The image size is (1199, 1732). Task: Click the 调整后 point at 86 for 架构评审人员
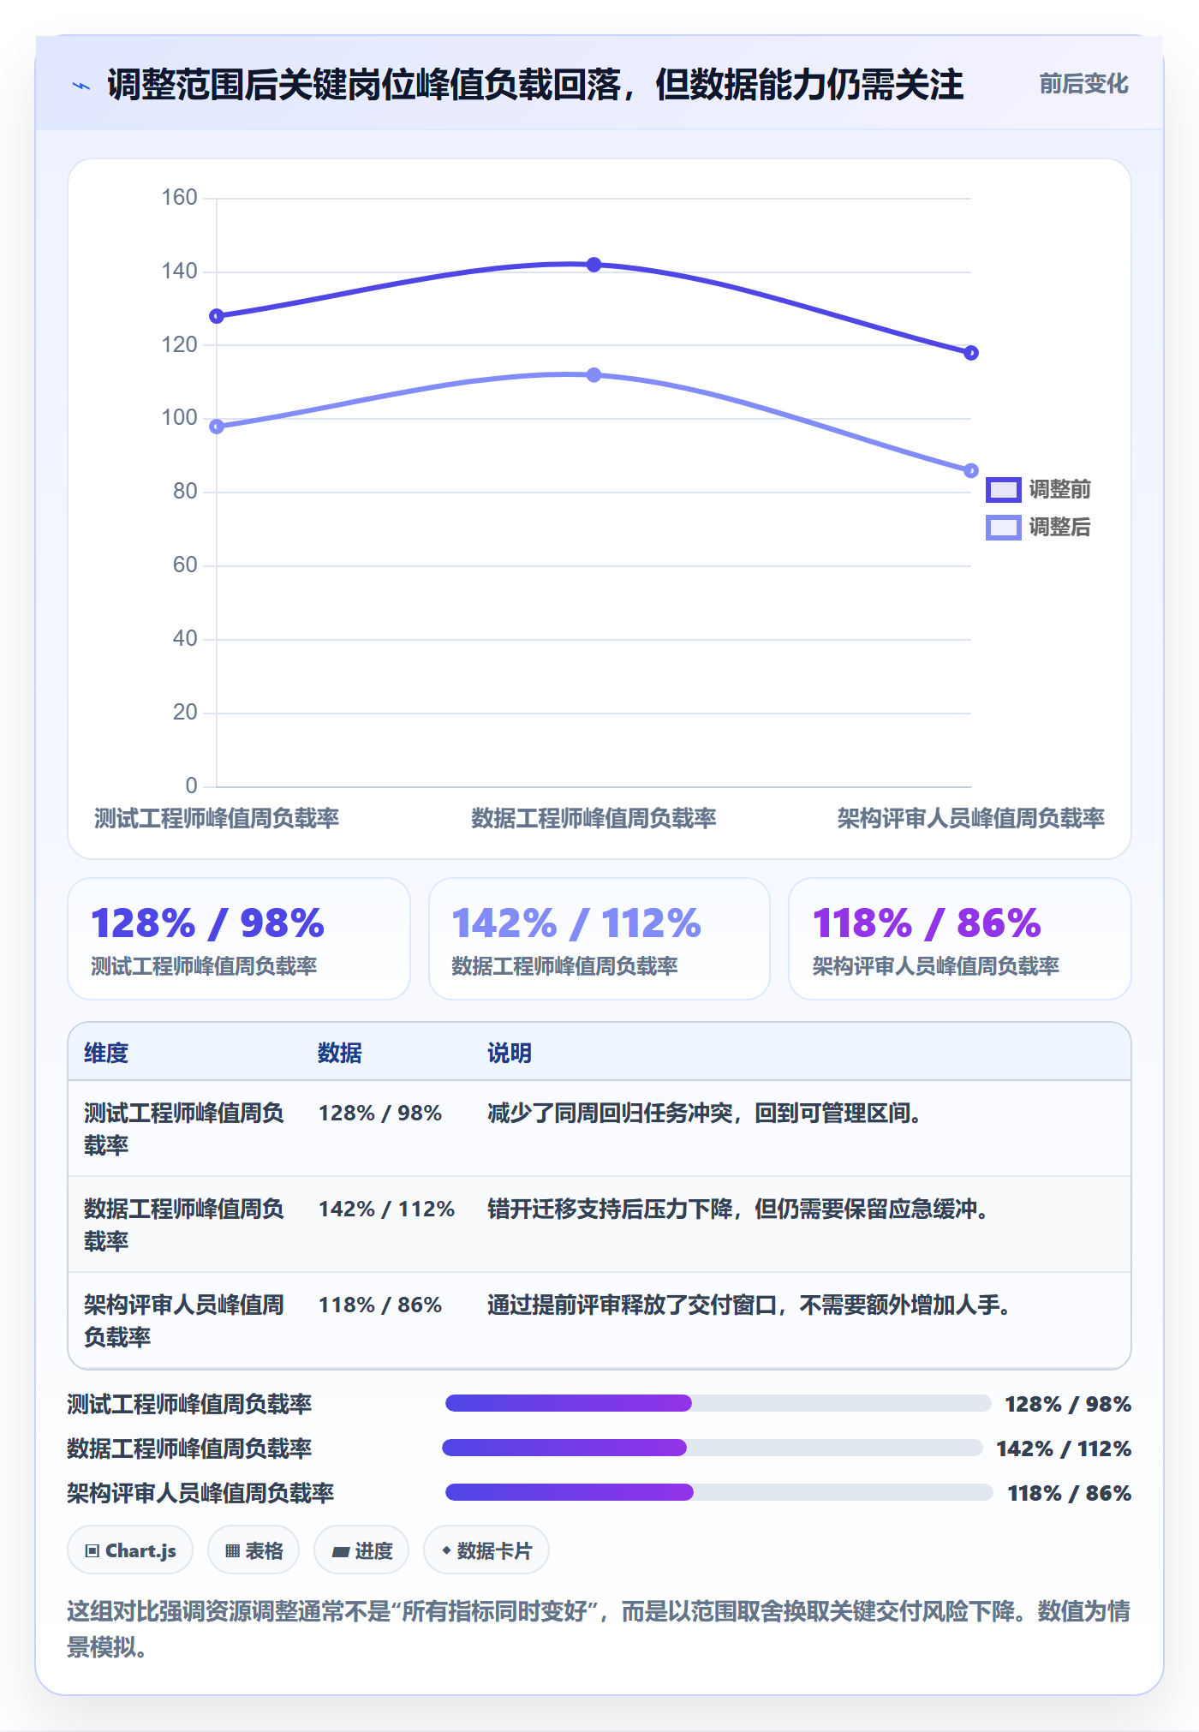coord(970,470)
